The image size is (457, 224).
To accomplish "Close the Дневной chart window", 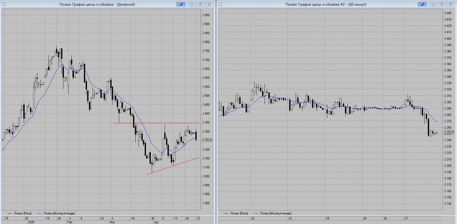I will 209,5.
